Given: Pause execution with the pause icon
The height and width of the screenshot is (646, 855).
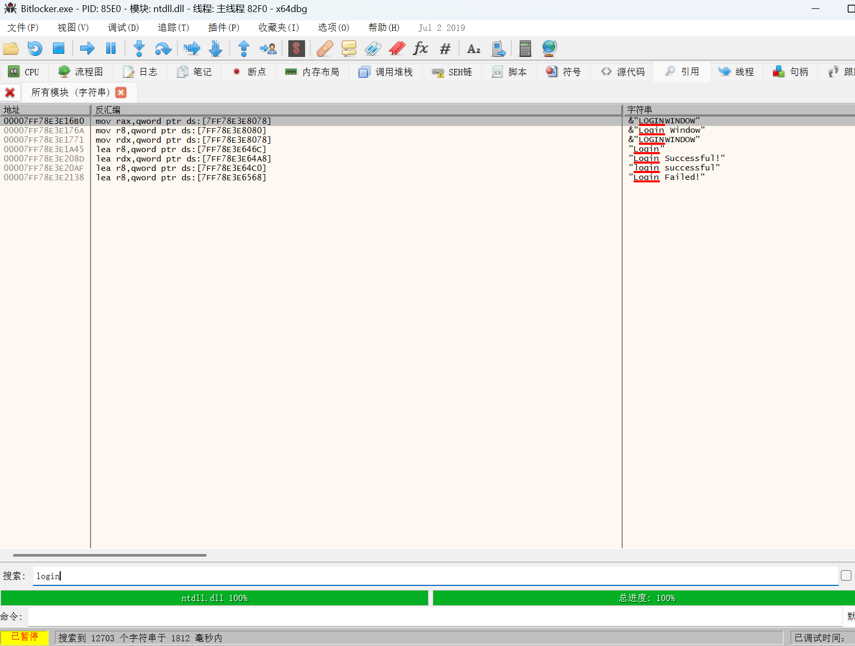Looking at the screenshot, I should pyautogui.click(x=111, y=49).
